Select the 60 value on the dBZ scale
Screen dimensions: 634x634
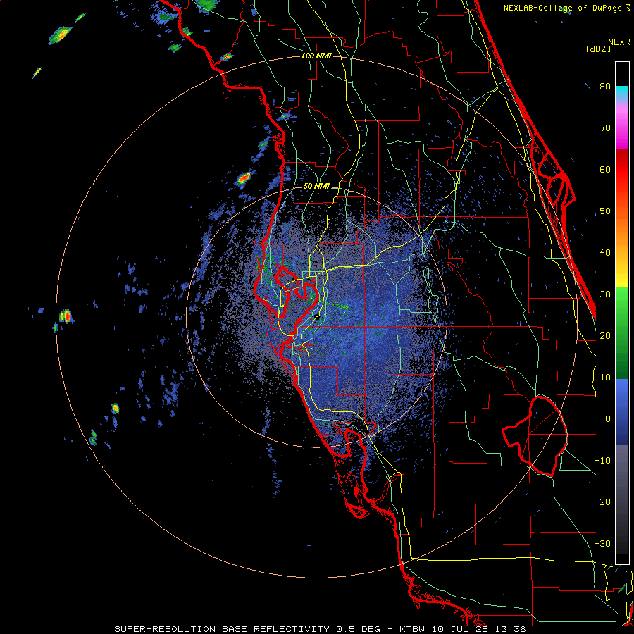[x=605, y=169]
